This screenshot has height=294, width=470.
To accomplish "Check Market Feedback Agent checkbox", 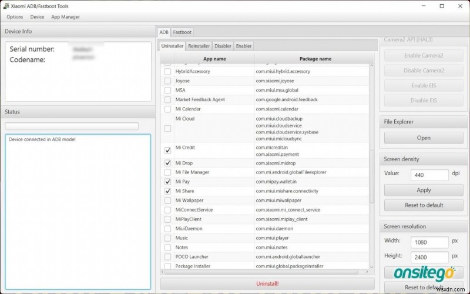I will pyautogui.click(x=167, y=99).
